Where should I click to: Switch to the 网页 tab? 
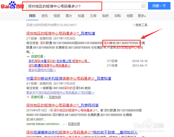pos(32,16)
